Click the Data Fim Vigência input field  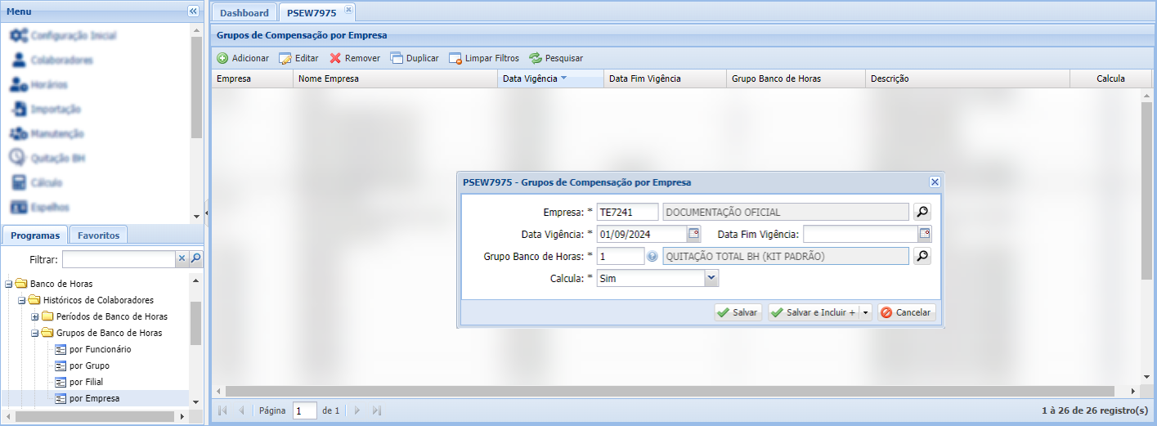tap(859, 235)
